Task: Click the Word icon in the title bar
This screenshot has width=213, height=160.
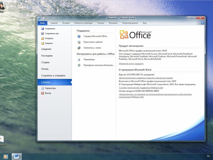Action: (x=39, y=18)
